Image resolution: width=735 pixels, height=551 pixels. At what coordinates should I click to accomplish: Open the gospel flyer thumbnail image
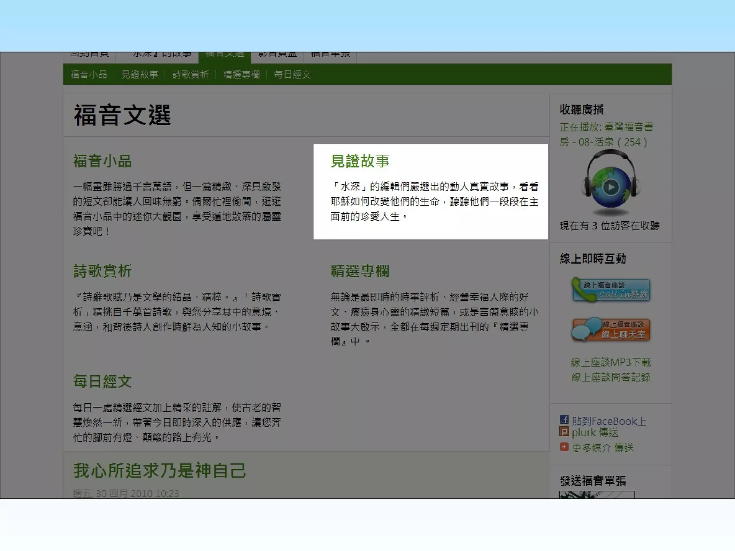point(596,495)
